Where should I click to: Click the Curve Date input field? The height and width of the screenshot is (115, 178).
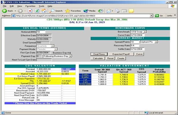[x=137, y=35]
